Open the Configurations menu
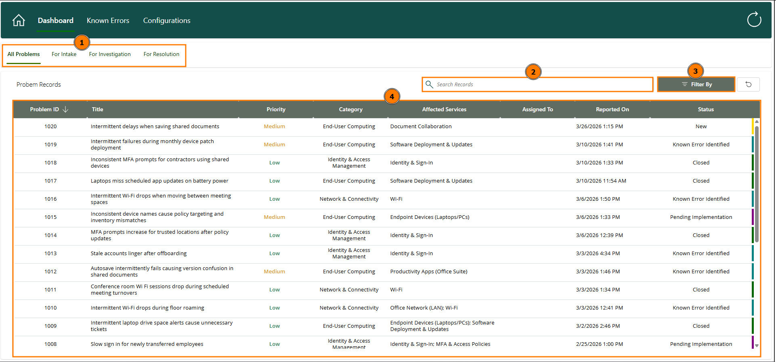This screenshot has width=776, height=362. coord(167,21)
